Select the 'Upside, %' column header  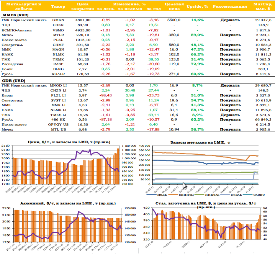coord(197,7)
